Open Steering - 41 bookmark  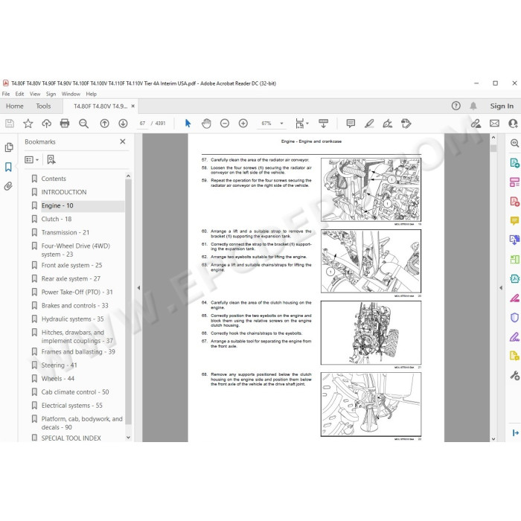pos(59,365)
